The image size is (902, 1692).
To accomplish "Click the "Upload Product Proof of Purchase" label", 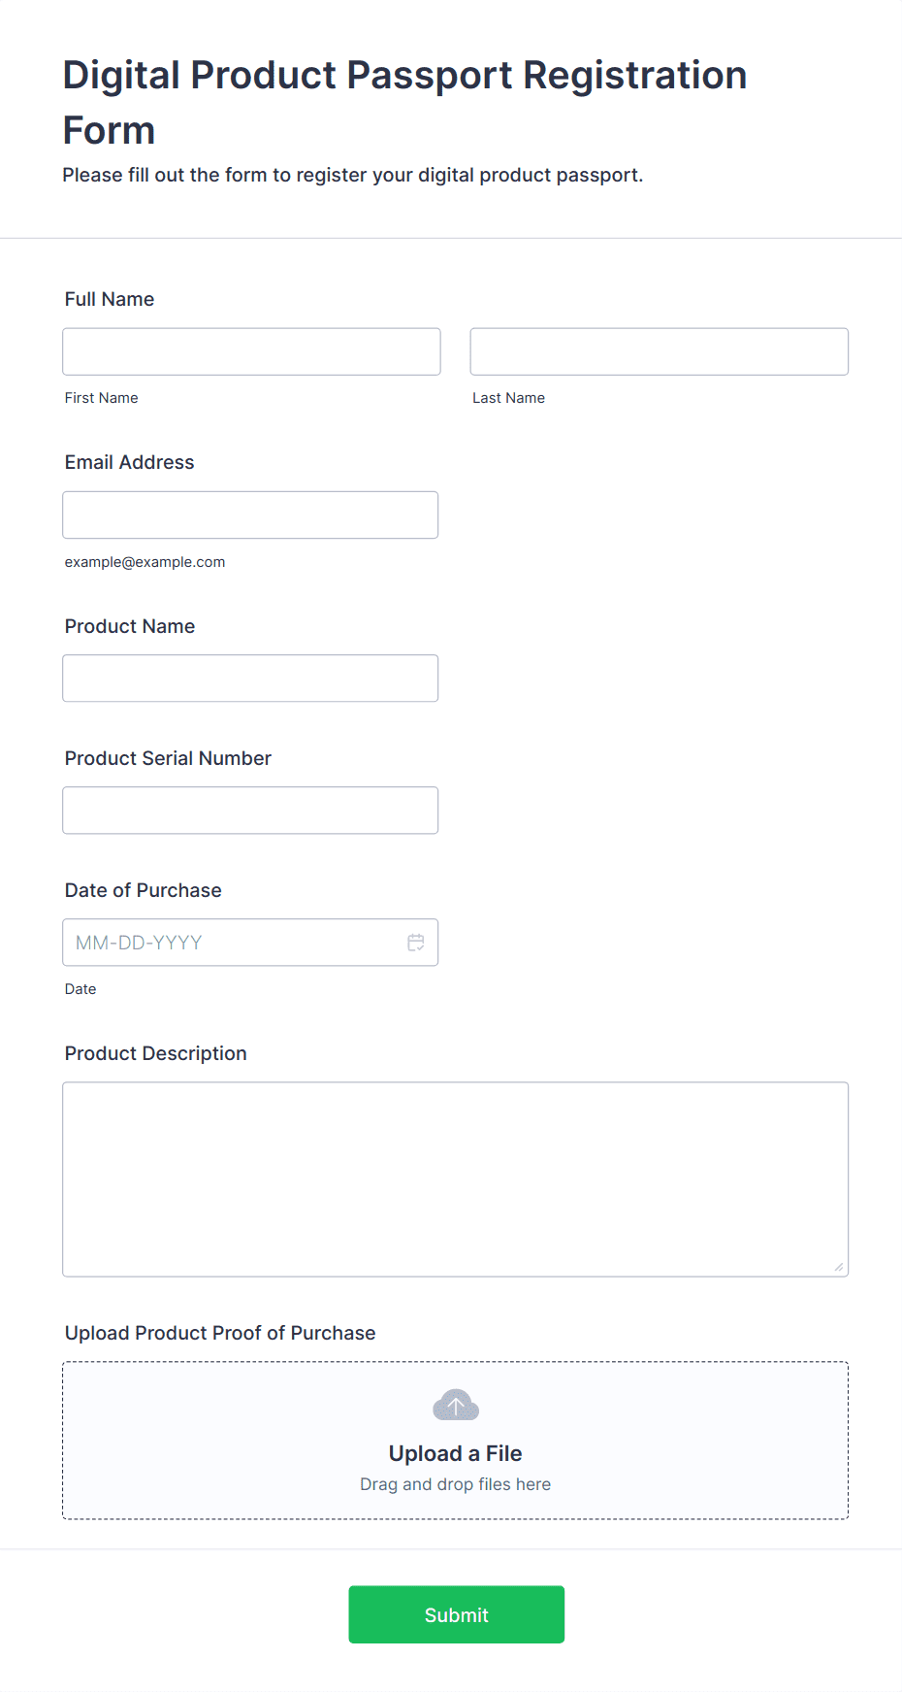I will [220, 1333].
